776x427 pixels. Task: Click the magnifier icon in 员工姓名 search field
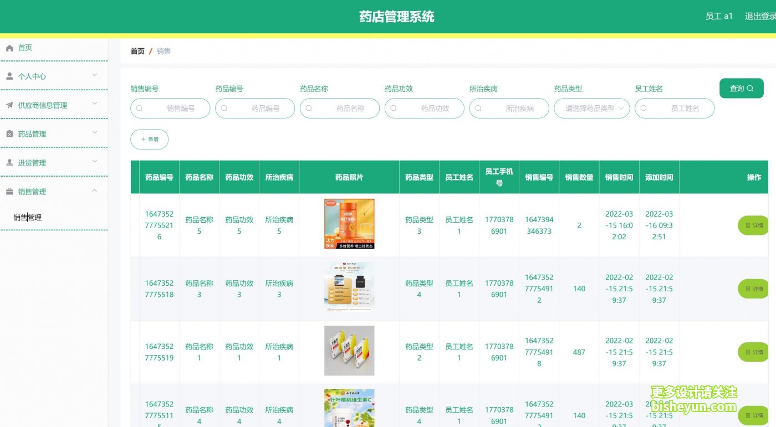[644, 109]
